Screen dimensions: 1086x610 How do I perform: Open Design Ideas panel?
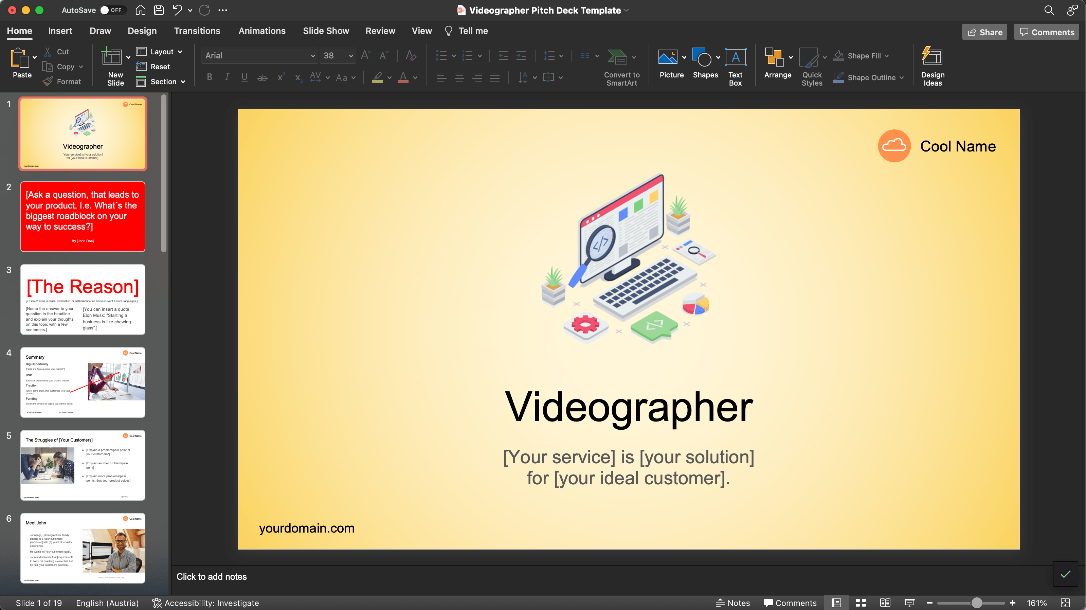point(932,65)
